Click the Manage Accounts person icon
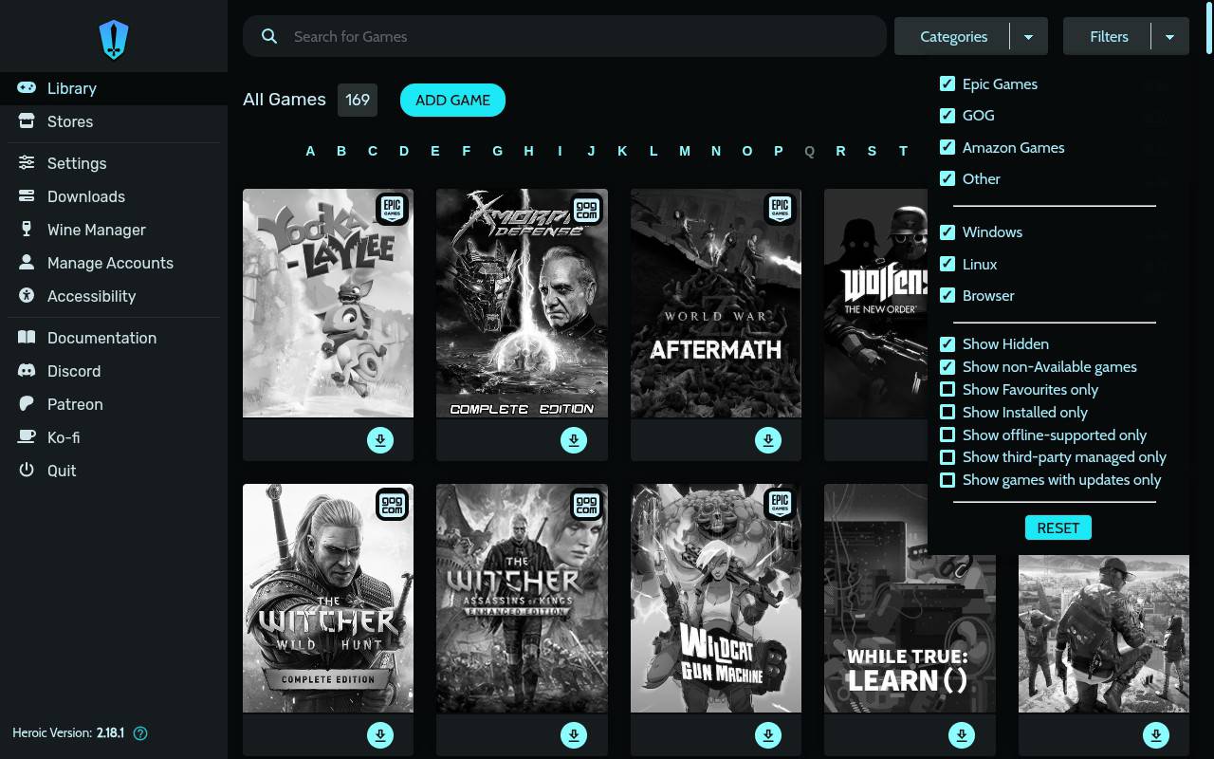The width and height of the screenshot is (1214, 759). coord(27,263)
